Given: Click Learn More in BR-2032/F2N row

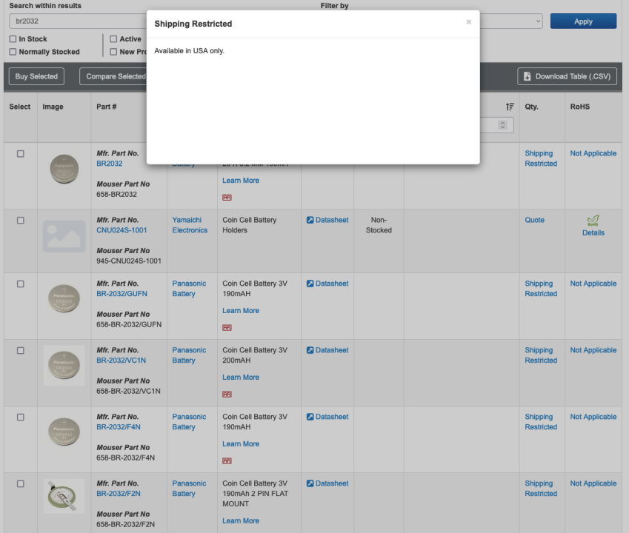Looking at the screenshot, I should [241, 521].
